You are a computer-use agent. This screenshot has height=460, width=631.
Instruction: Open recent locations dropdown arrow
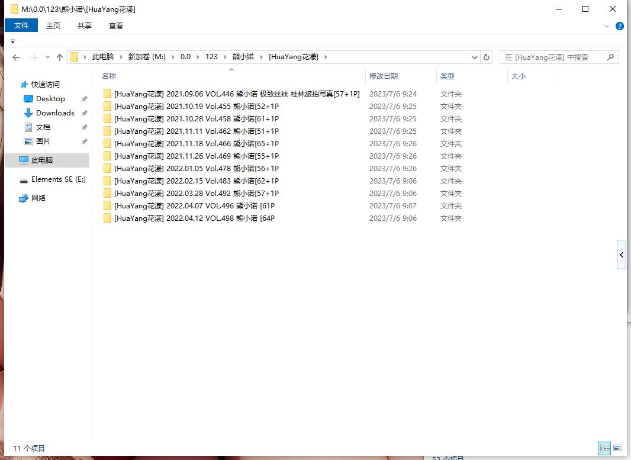[x=47, y=57]
